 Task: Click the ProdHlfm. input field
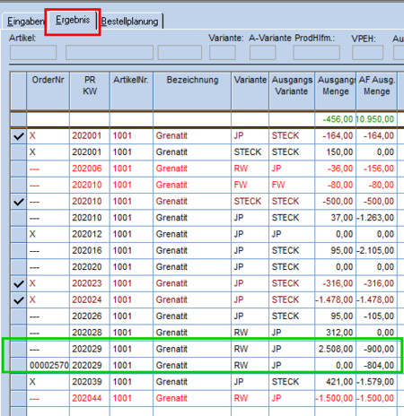[x=316, y=53]
